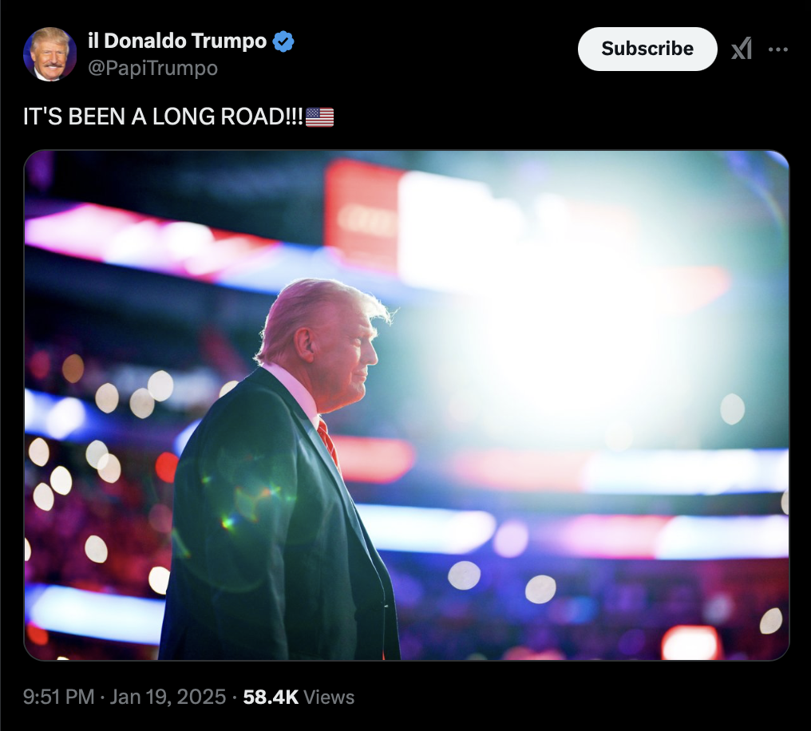View the 58.4K view count analytics
This screenshot has height=731, width=811.
point(271,697)
